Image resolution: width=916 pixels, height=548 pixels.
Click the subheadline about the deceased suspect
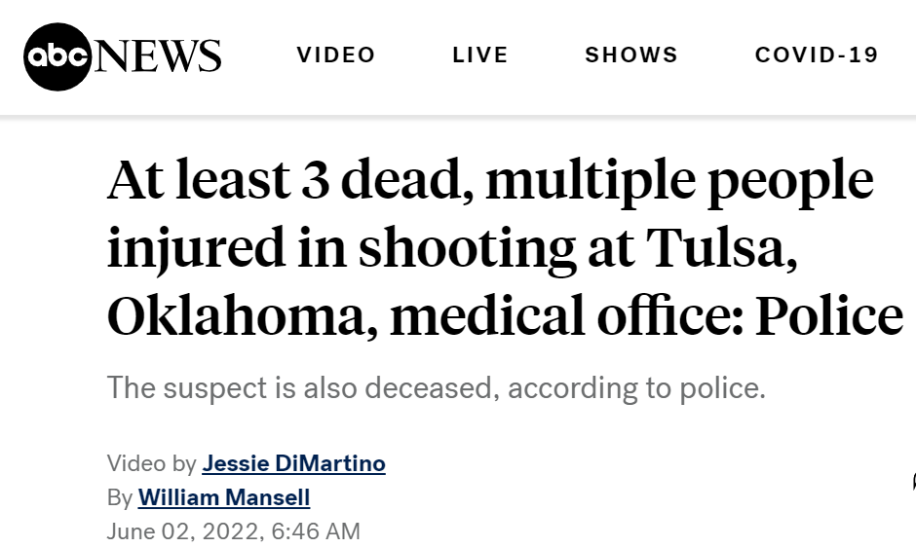[x=436, y=387]
